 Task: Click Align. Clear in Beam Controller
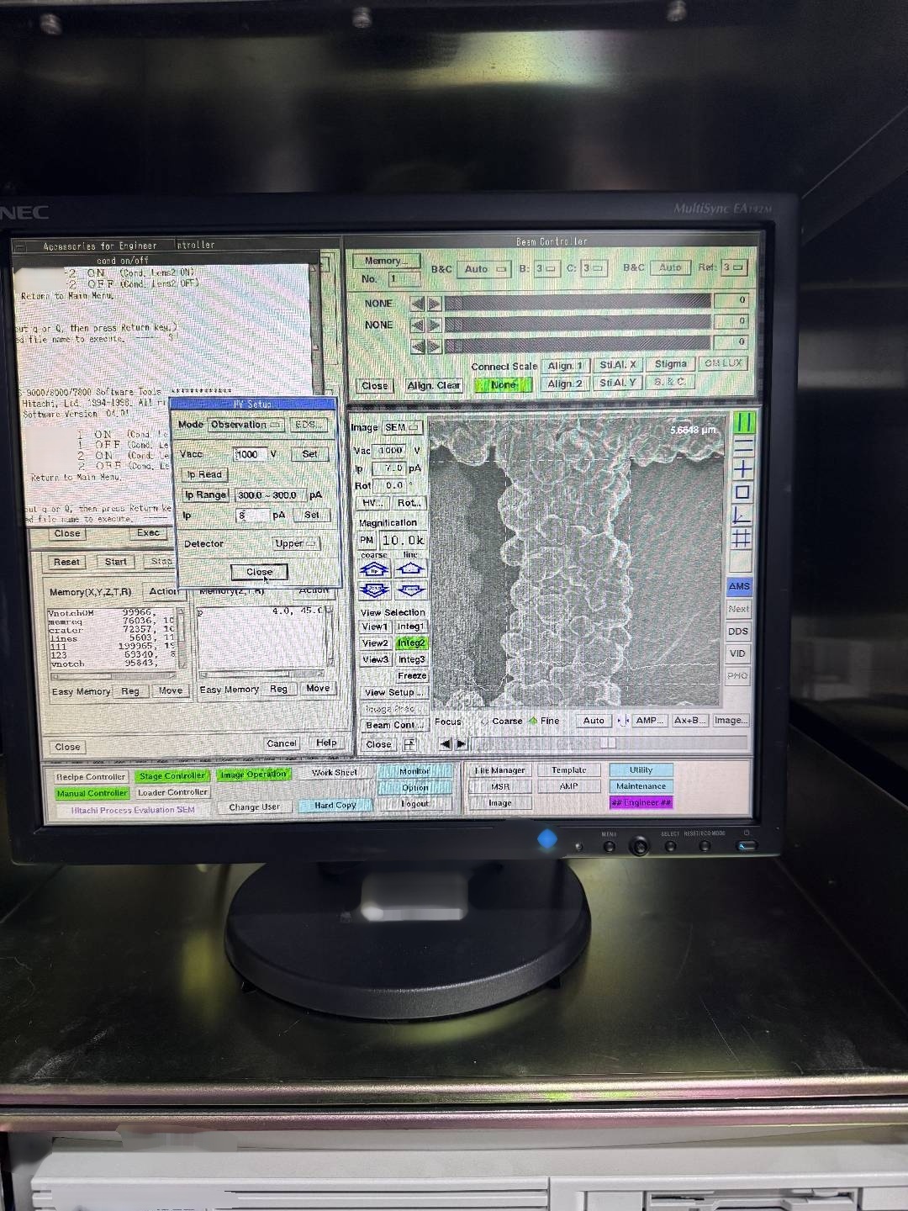[x=434, y=384]
